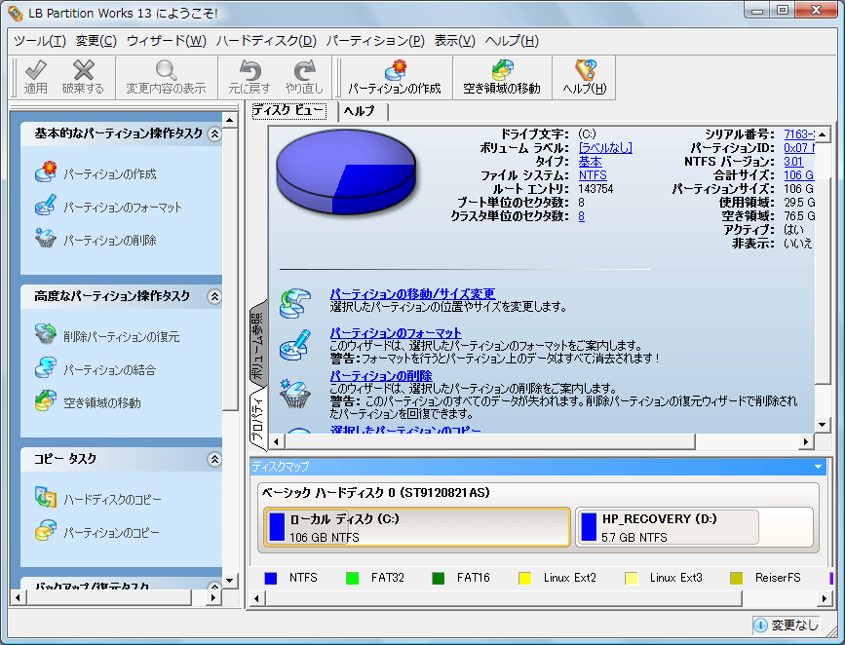Click the やり直し redo toolbar icon
This screenshot has height=645, width=845.
[x=304, y=70]
